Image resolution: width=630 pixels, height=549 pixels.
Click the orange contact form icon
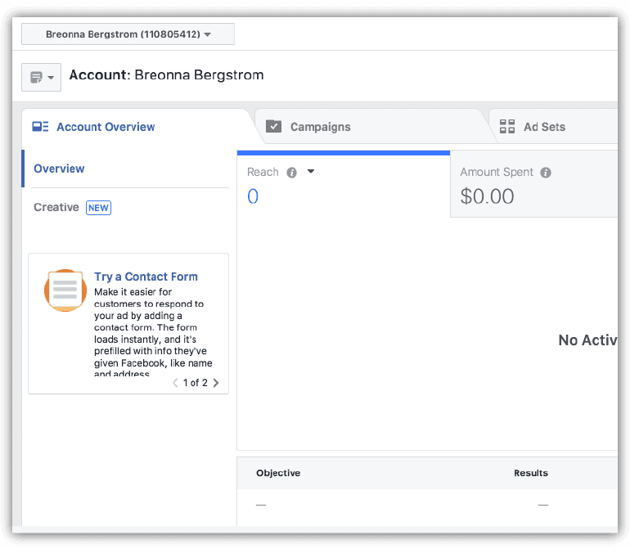tap(65, 290)
